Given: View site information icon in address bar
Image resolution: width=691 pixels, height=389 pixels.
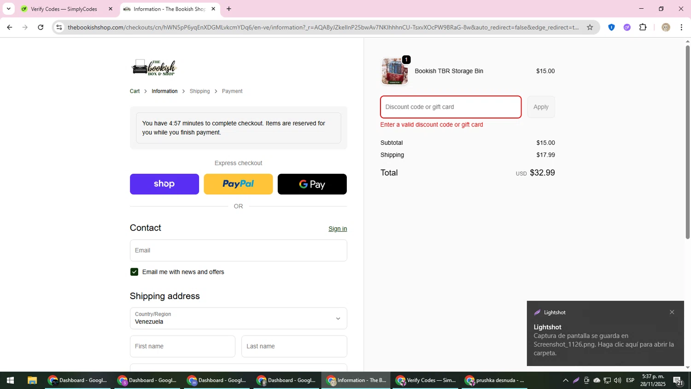Looking at the screenshot, I should pos(59,27).
